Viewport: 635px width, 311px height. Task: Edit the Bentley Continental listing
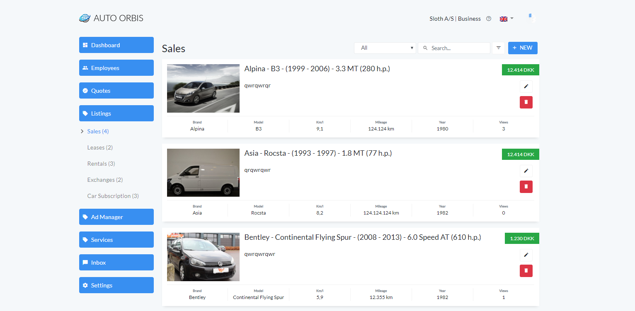coord(526,255)
